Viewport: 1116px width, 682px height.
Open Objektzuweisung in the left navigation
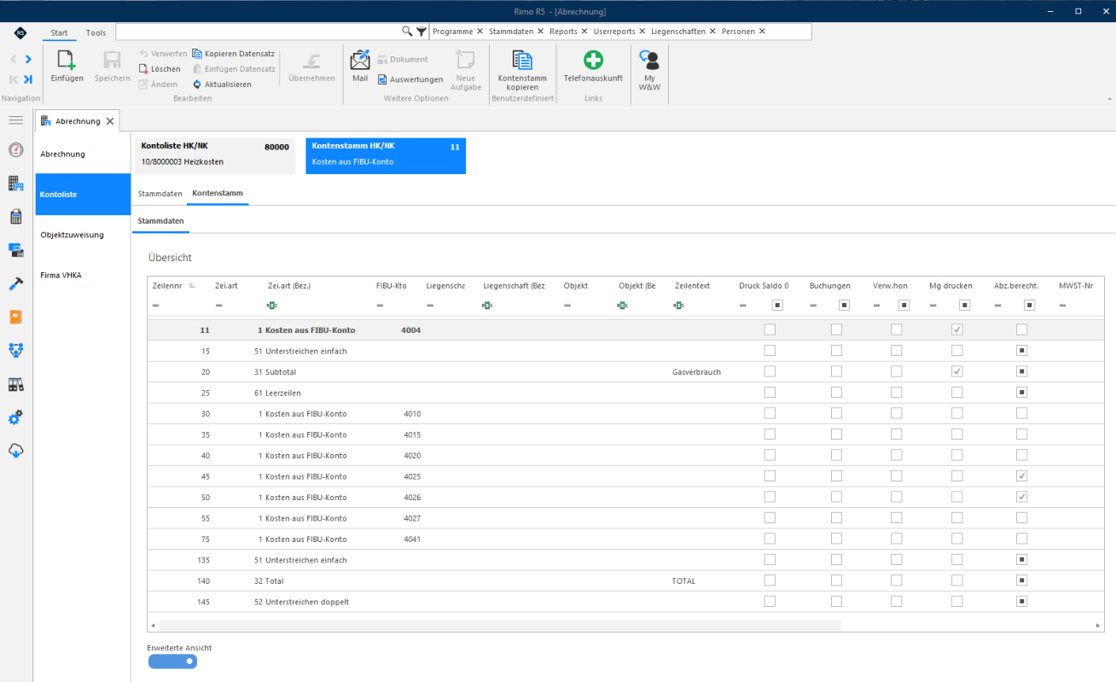(83, 235)
